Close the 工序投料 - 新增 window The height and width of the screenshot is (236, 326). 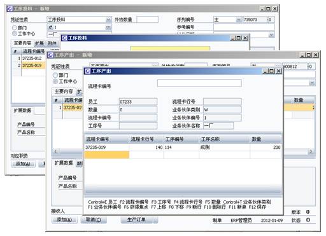point(275,9)
